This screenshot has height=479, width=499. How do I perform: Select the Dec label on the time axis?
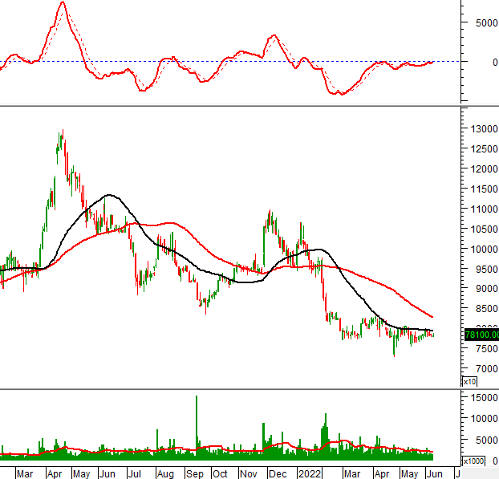tap(279, 473)
